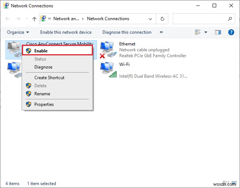Viewport: 240px width, 188px height.
Task: Show more toolbar commands chevron
Action: 161,32
